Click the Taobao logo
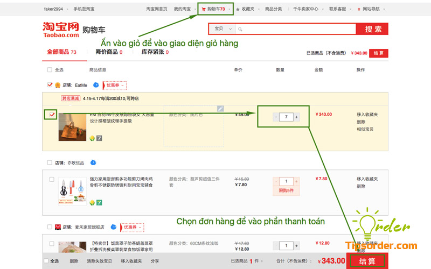 pos(61,30)
